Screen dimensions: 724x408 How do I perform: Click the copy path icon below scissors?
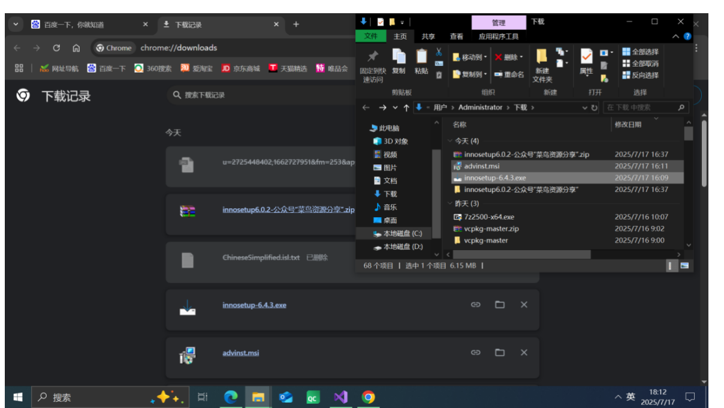click(439, 63)
